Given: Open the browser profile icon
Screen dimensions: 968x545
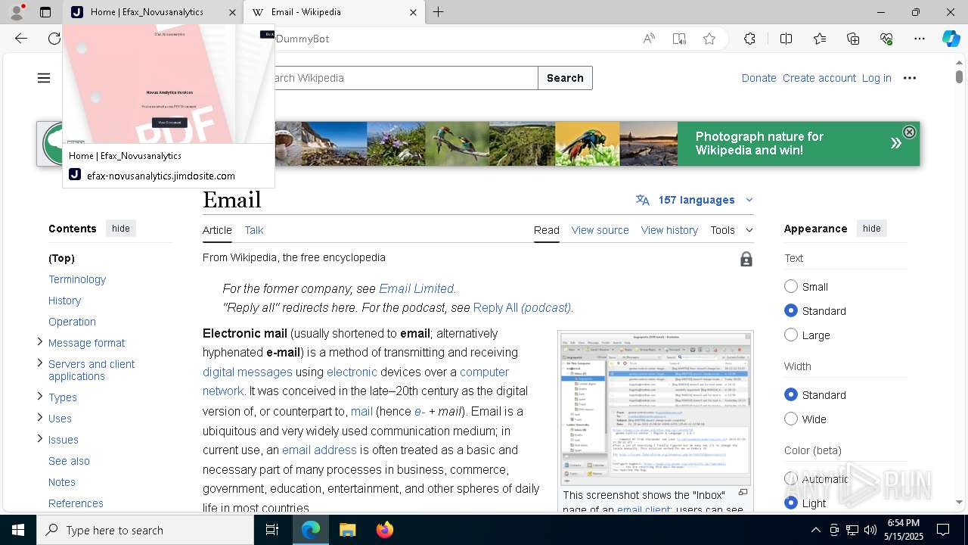Looking at the screenshot, I should tap(17, 12).
